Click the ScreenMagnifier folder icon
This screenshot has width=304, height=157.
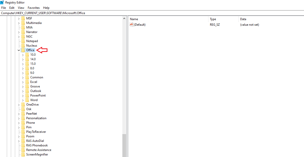[23, 154]
